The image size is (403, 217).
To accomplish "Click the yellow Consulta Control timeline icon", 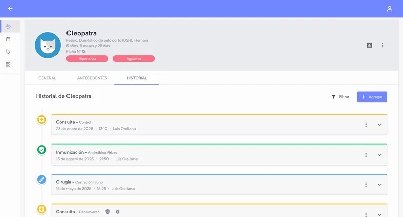I will click(x=42, y=120).
